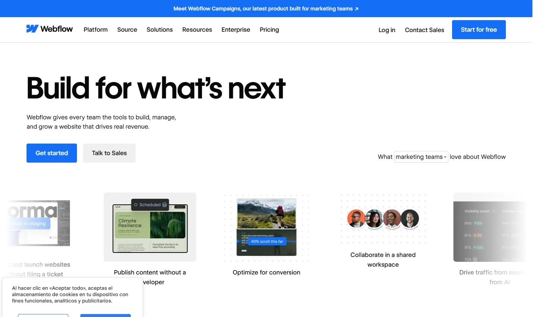The height and width of the screenshot is (317, 538).
Task: Expand the marketing teams dropdown
Action: click(x=421, y=157)
